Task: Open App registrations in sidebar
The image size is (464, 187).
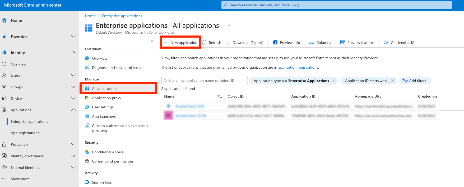Action: [x=25, y=133]
